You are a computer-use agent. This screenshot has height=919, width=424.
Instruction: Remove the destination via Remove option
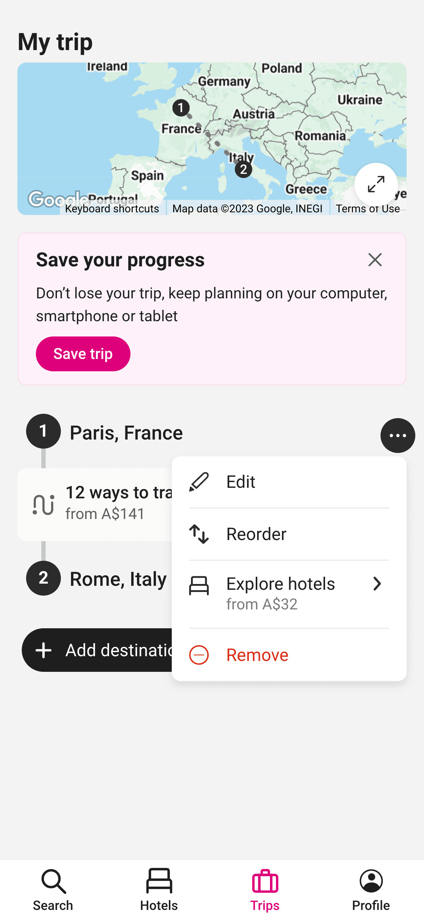pyautogui.click(x=289, y=655)
